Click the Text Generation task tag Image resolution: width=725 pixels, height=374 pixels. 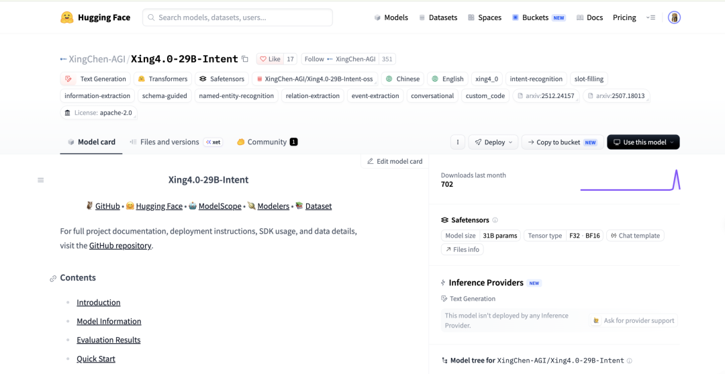tap(95, 79)
